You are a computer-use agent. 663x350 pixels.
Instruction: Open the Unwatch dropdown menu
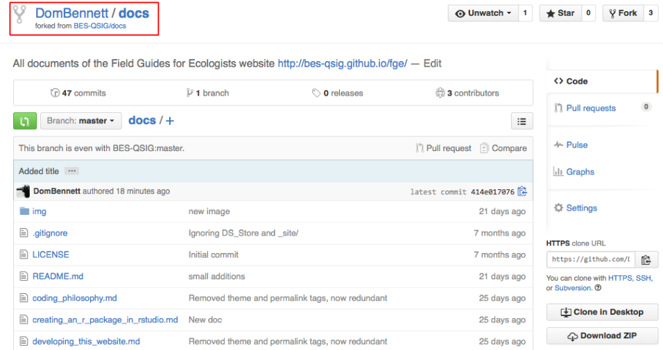coord(483,13)
